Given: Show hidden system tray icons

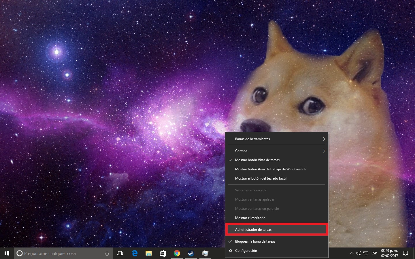Looking at the screenshot, I should tap(352, 253).
